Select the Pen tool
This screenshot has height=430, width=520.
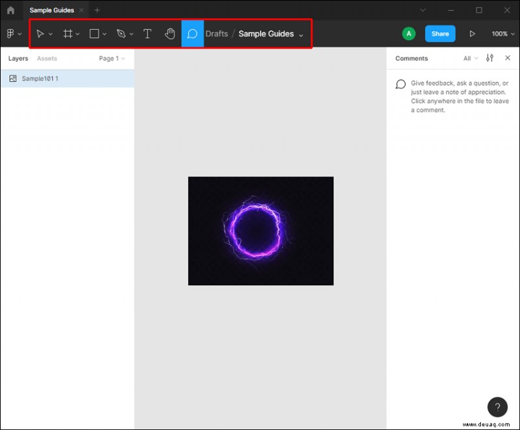pos(121,33)
